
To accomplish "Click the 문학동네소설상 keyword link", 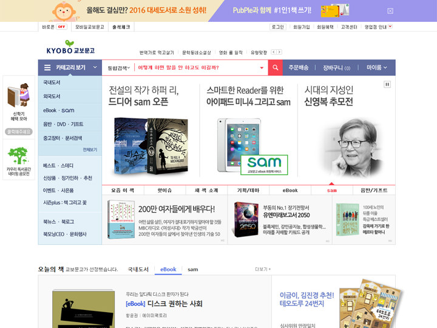I will [x=197, y=52].
